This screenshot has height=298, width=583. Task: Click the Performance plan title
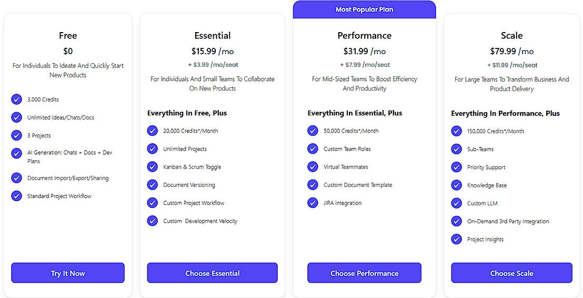(364, 35)
